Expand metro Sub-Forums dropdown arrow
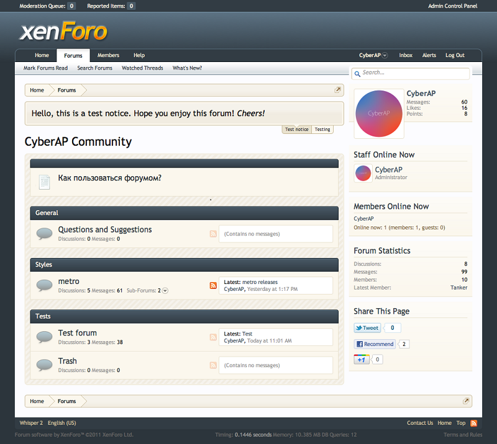The height and width of the screenshot is (444, 497). [165, 290]
